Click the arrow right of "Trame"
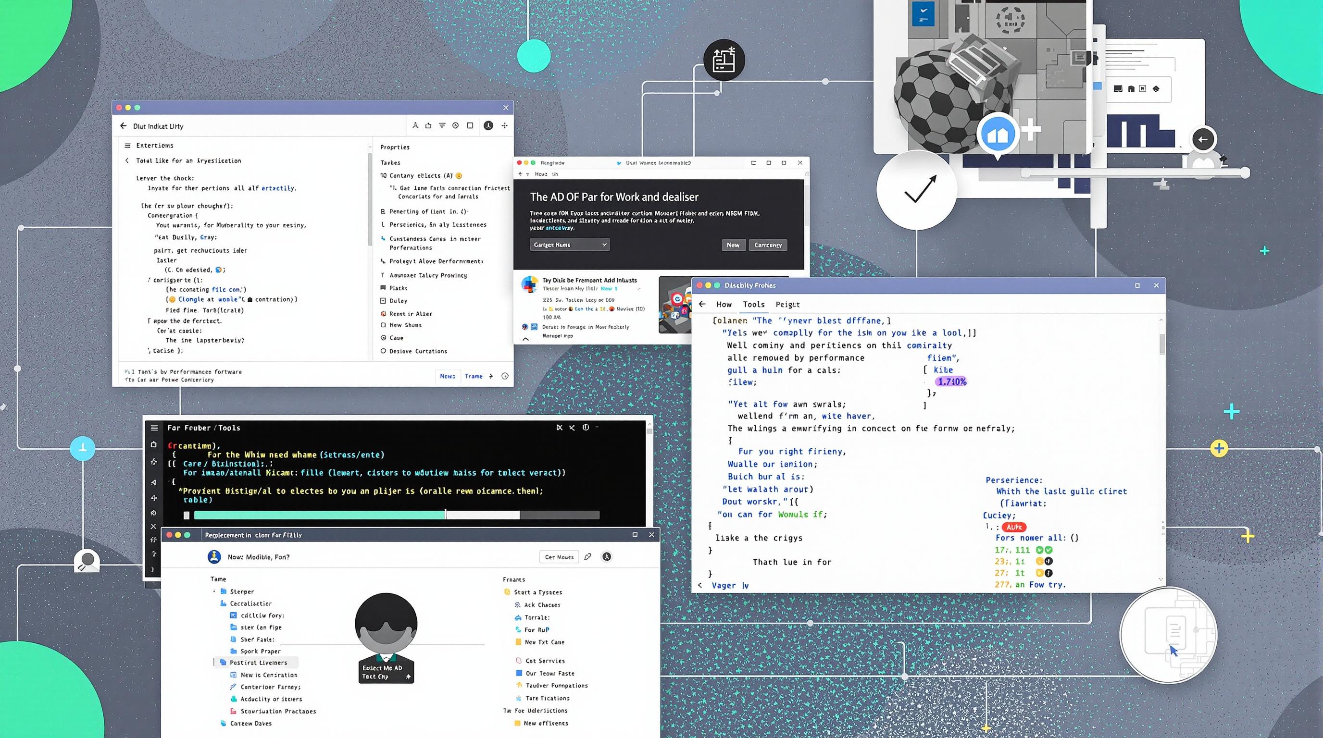Image resolution: width=1323 pixels, height=738 pixels. coord(491,376)
